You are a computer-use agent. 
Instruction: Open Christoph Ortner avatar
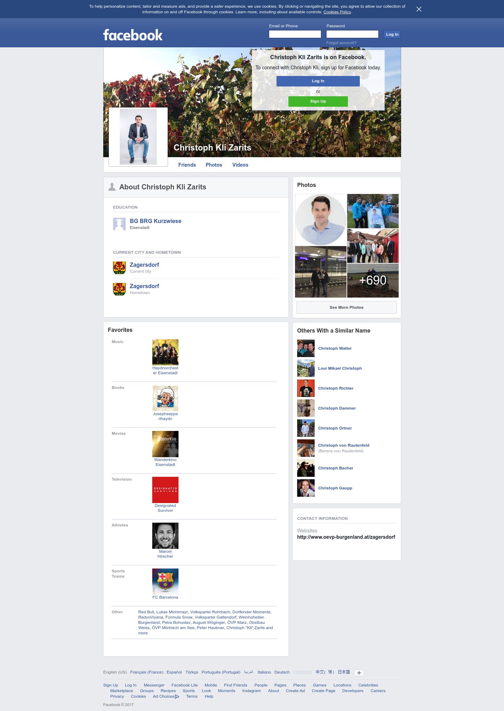(x=306, y=428)
